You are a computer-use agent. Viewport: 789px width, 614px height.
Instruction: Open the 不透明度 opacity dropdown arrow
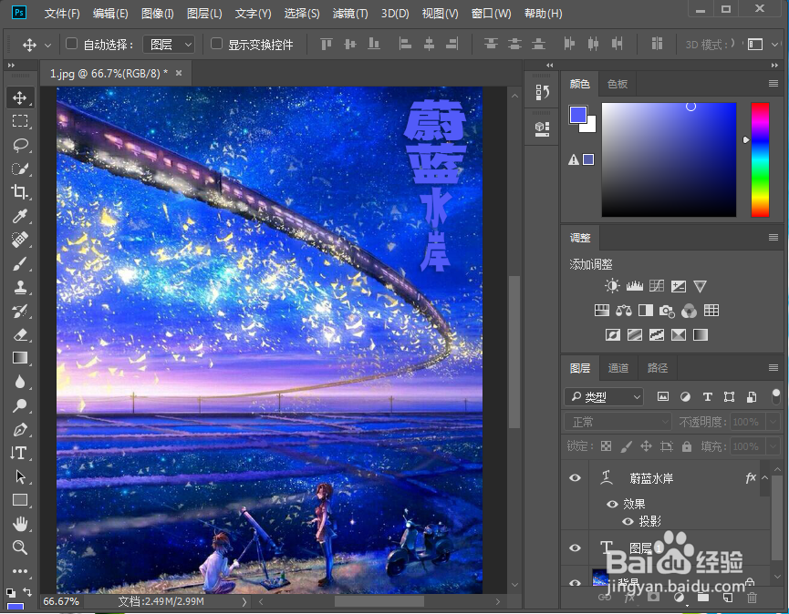pyautogui.click(x=773, y=422)
